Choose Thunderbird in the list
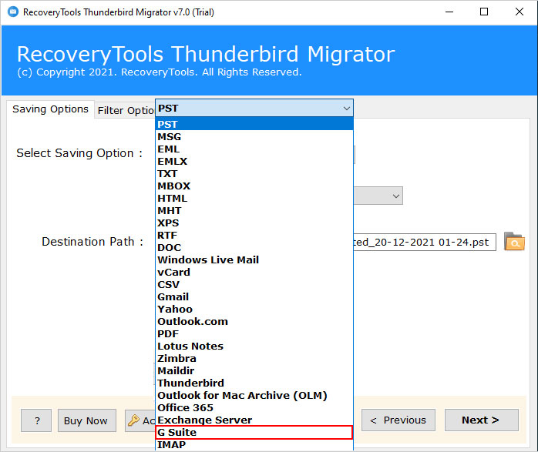The image size is (538, 452). point(254,383)
